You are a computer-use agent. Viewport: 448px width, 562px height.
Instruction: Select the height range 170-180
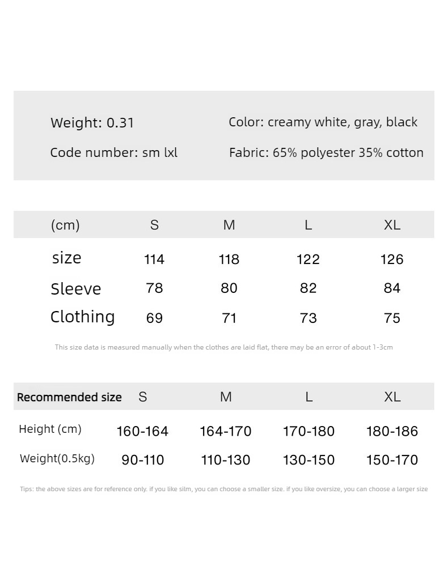click(x=308, y=431)
